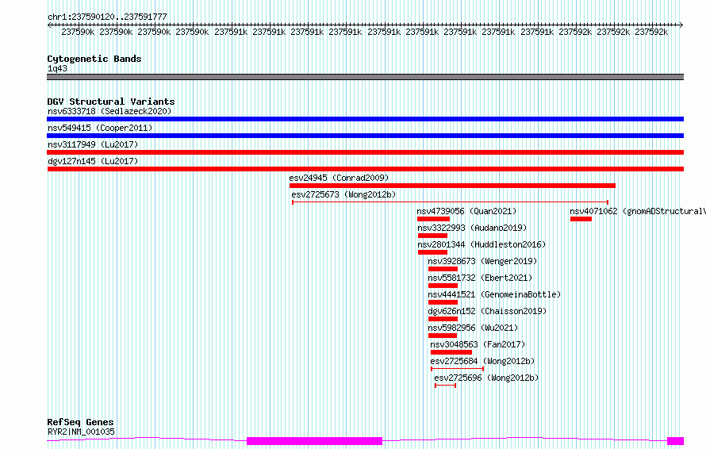
Task: Click the red bar under dgv626n152
Action: (x=443, y=319)
